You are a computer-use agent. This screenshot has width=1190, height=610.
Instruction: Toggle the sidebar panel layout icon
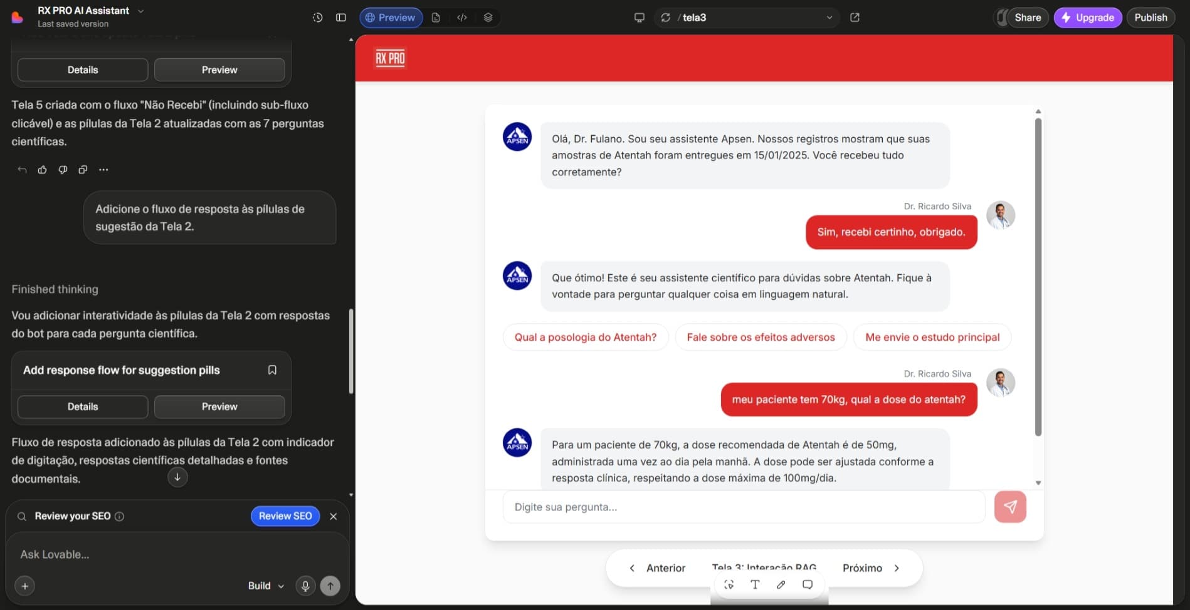tap(341, 18)
